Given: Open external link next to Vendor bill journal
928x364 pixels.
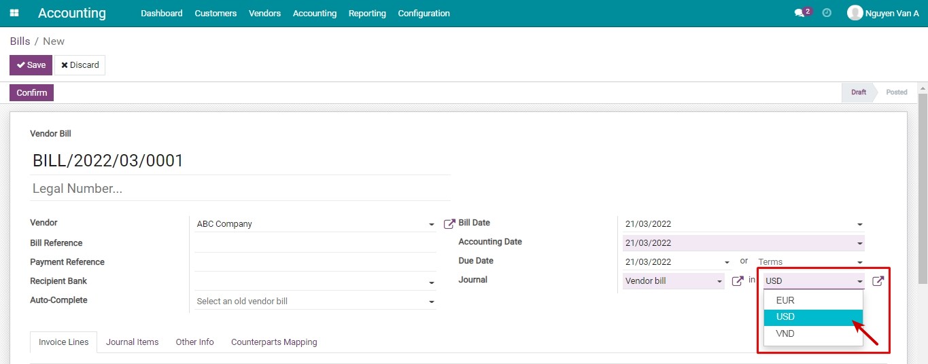Looking at the screenshot, I should click(737, 281).
